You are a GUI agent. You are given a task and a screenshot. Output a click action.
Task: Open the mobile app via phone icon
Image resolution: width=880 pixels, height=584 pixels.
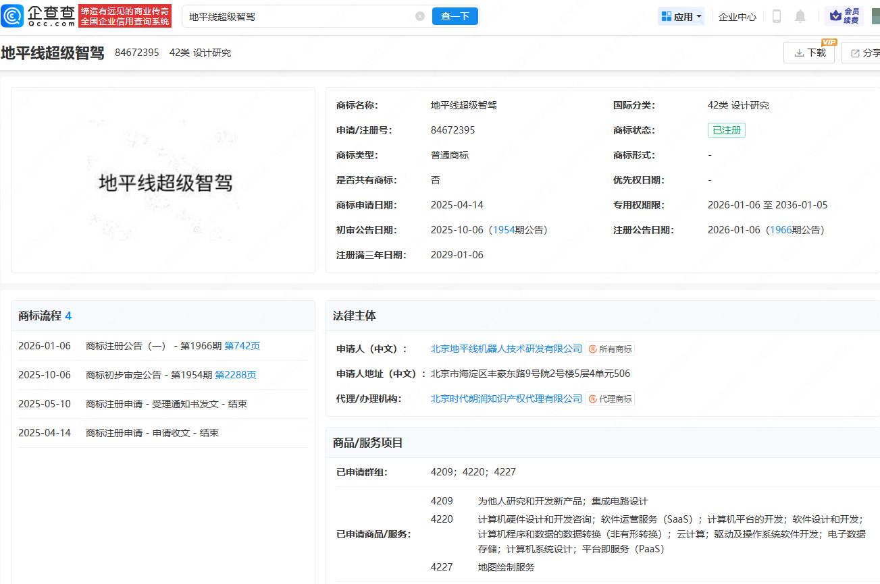pos(775,16)
